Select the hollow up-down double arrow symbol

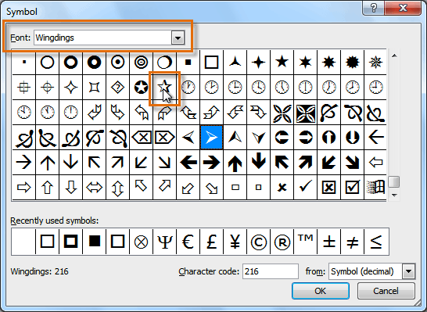117,187
